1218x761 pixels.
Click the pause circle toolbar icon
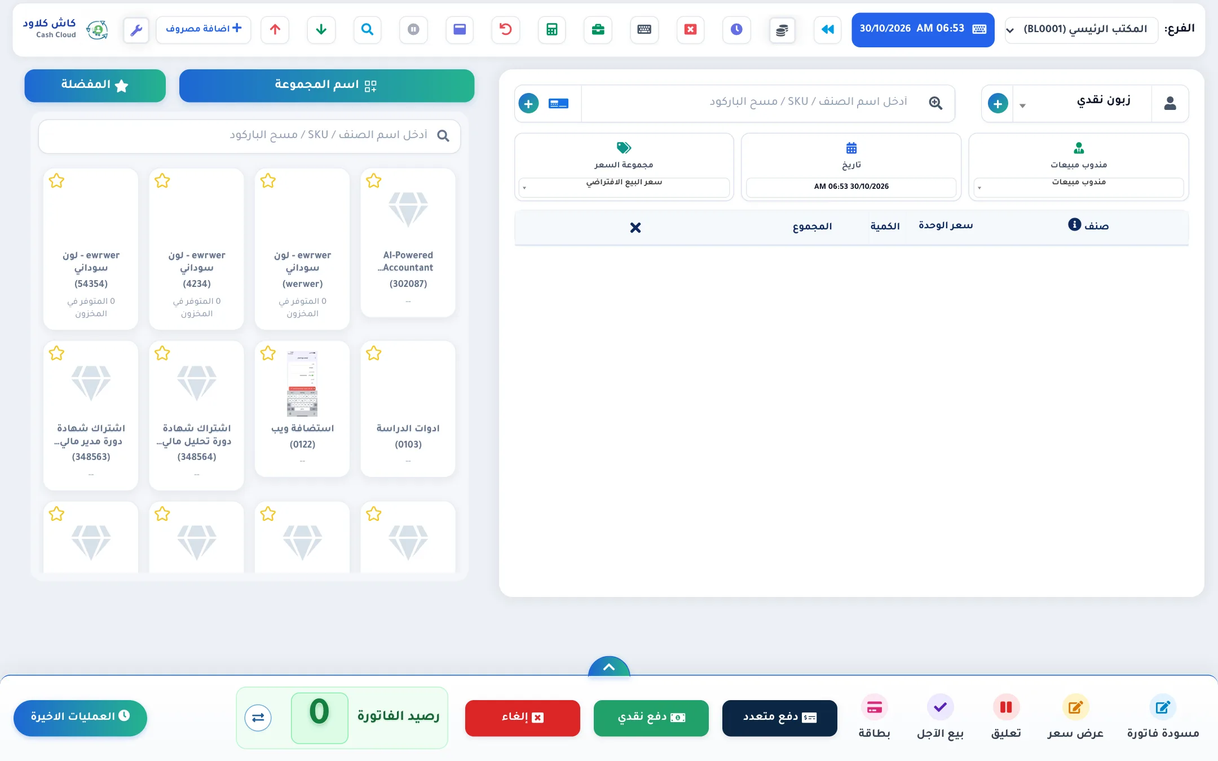pos(413,29)
